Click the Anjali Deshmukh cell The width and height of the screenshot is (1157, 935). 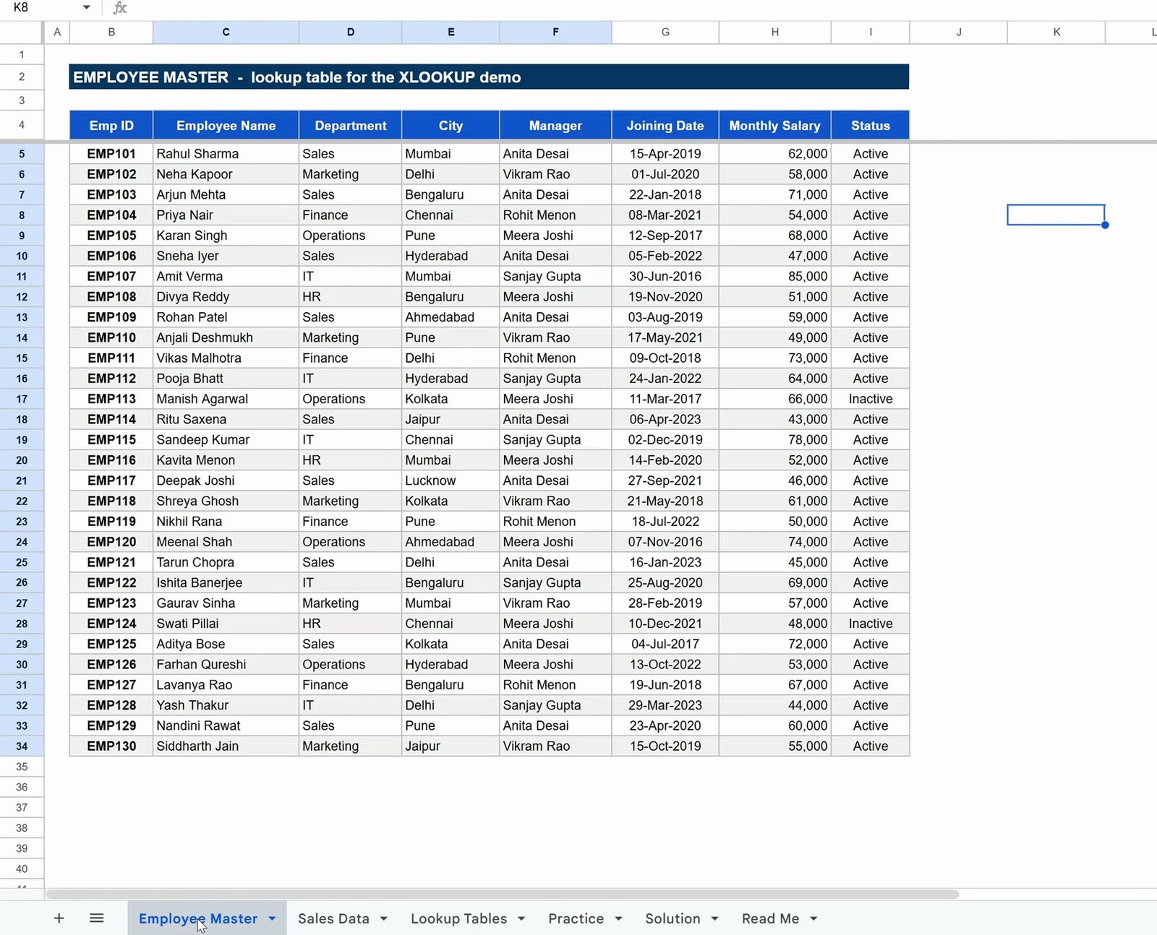click(x=226, y=337)
